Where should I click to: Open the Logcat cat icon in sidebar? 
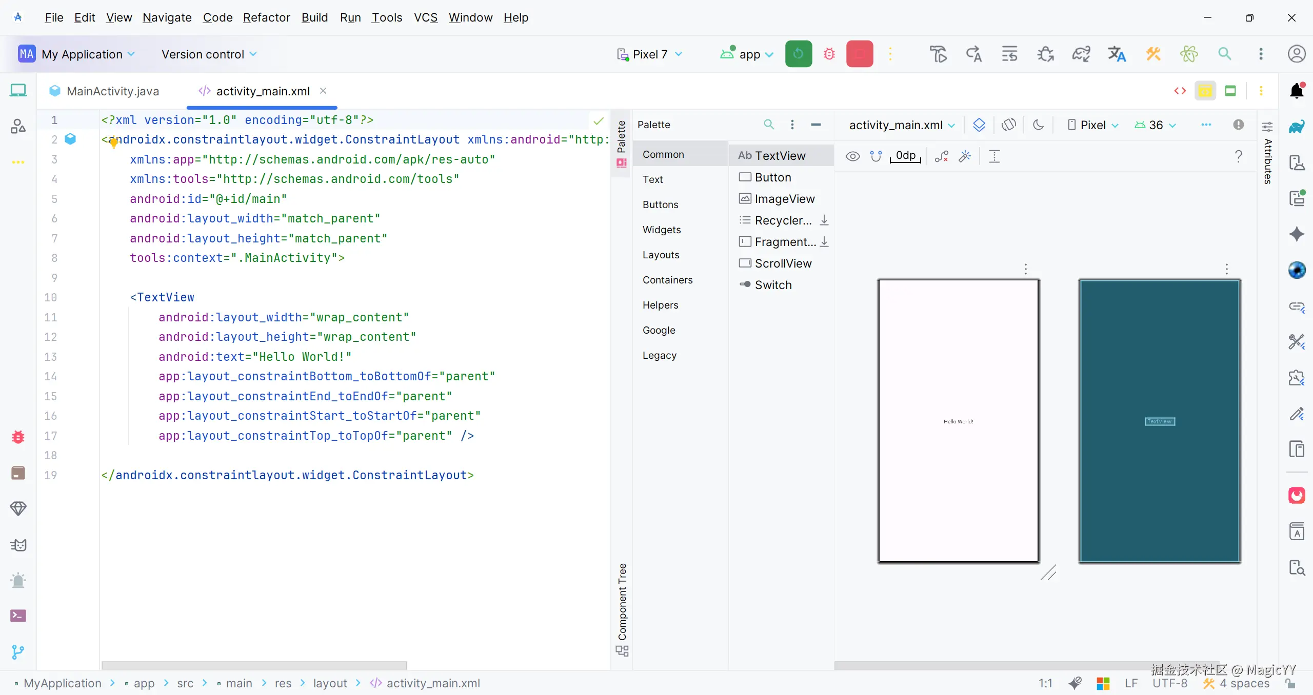18,545
